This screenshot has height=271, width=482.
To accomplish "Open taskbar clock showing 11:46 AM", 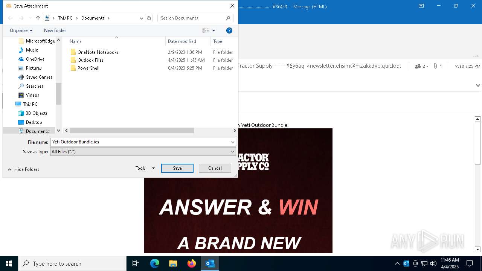I will [450, 263].
